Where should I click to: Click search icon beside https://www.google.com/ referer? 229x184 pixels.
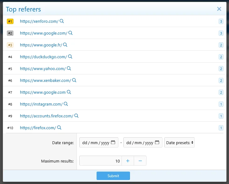[71, 33]
